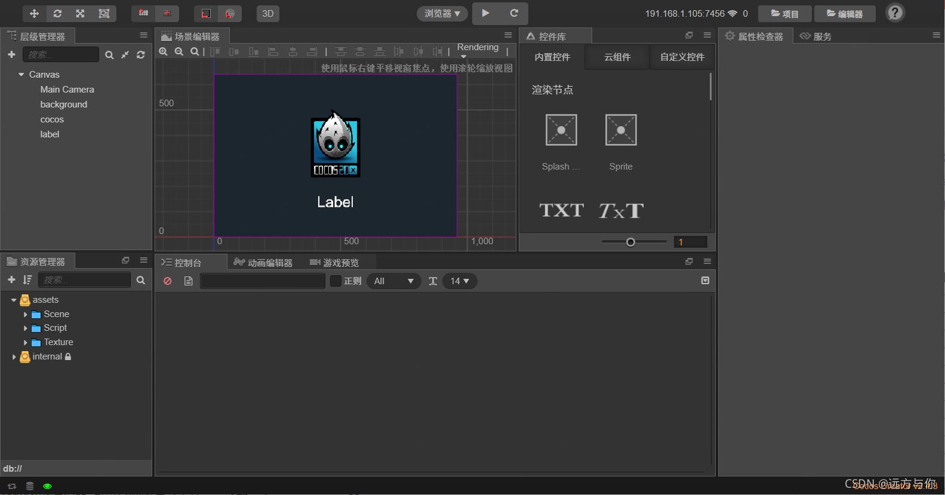Select the Rotate transform tool
The height and width of the screenshot is (495, 945).
point(57,13)
